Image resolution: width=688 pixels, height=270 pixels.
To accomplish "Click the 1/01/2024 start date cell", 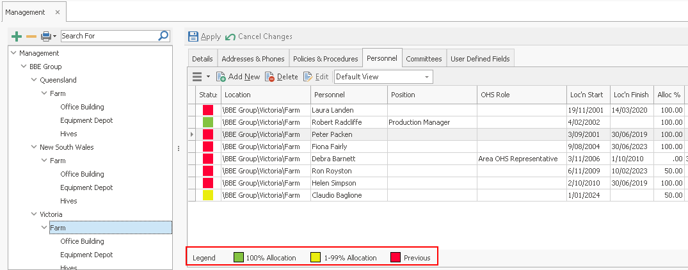I will coord(588,196).
